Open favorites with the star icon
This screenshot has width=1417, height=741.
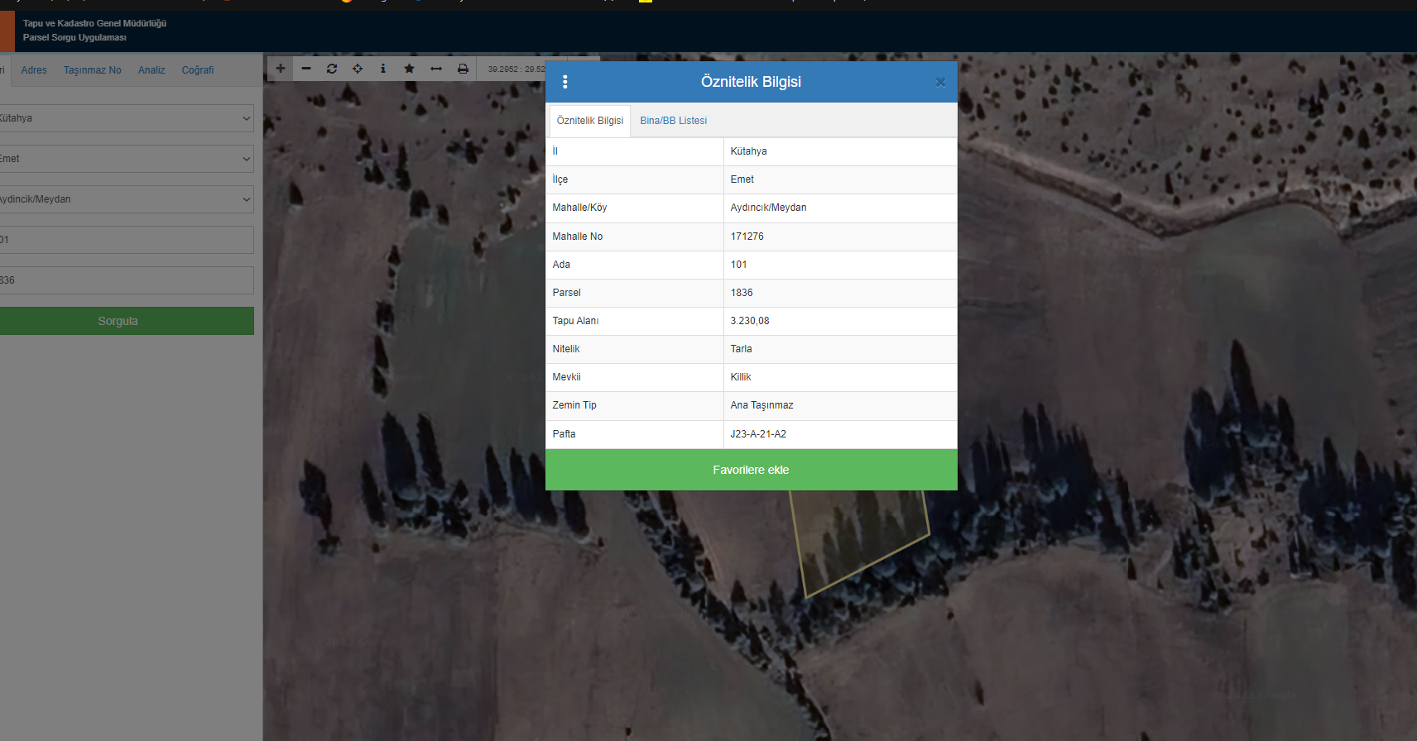(x=409, y=69)
